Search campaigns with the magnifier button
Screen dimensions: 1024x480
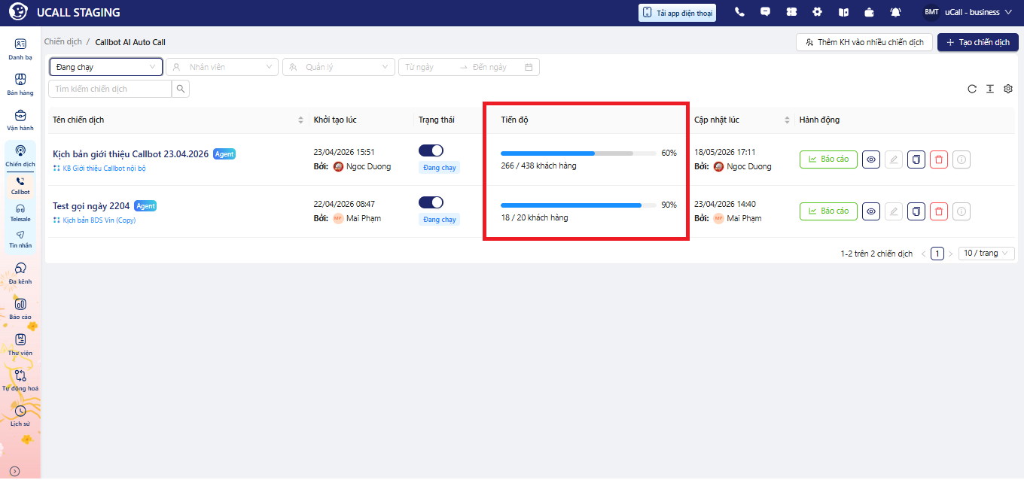pyautogui.click(x=181, y=89)
